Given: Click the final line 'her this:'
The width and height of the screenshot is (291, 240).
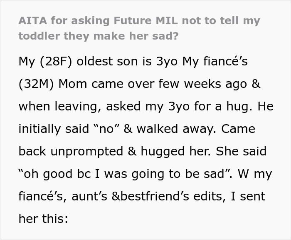Looking at the screenshot, I should pyautogui.click(x=43, y=218).
